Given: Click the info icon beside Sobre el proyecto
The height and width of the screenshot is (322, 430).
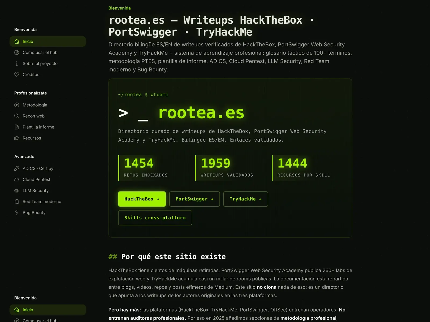Looking at the screenshot, I should click(x=17, y=64).
